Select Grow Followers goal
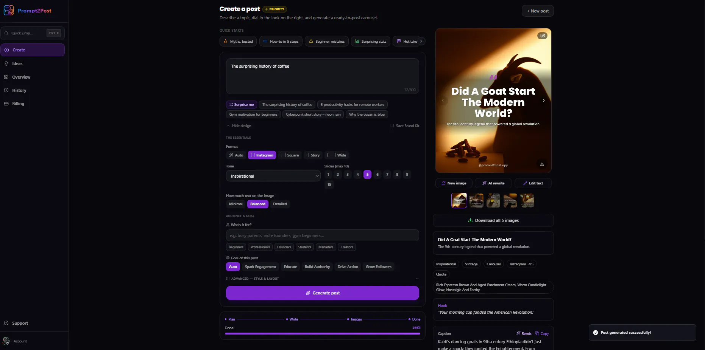 [x=379, y=267]
